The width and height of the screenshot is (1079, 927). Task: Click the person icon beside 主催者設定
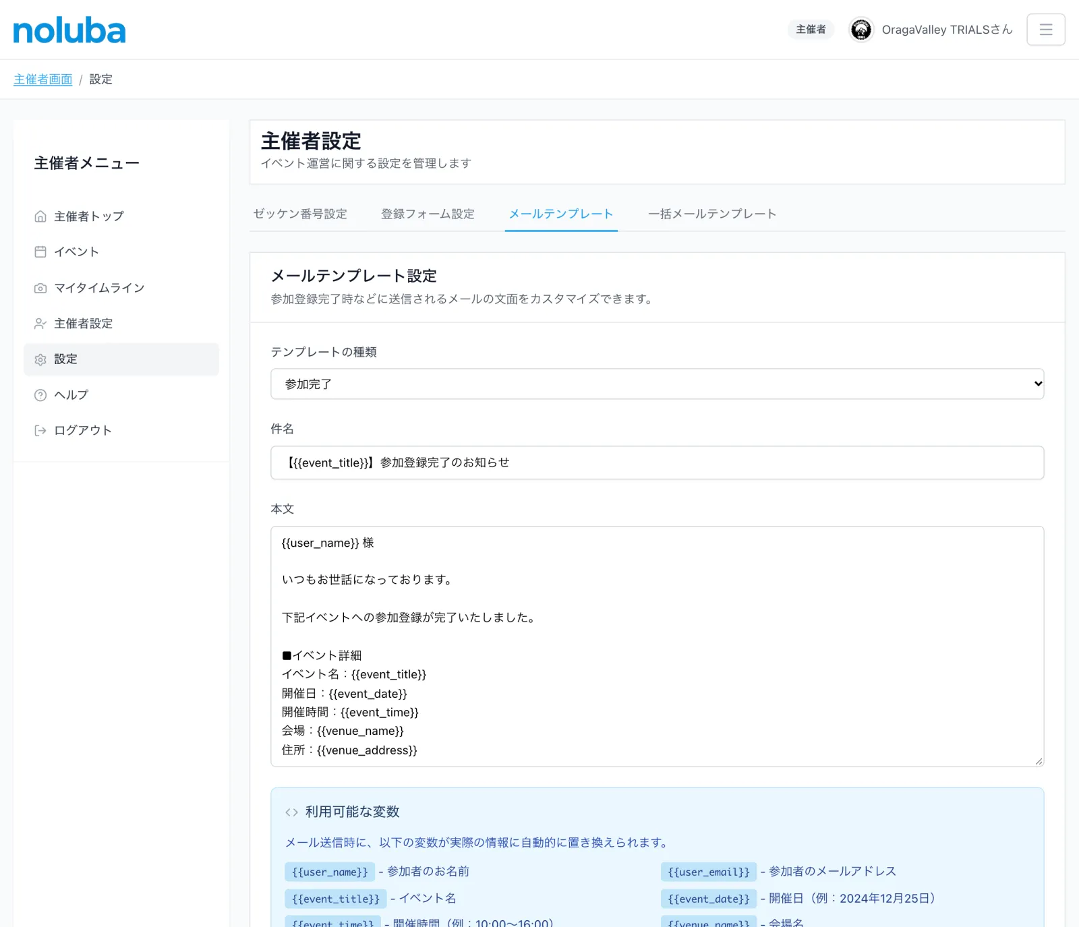tap(40, 324)
